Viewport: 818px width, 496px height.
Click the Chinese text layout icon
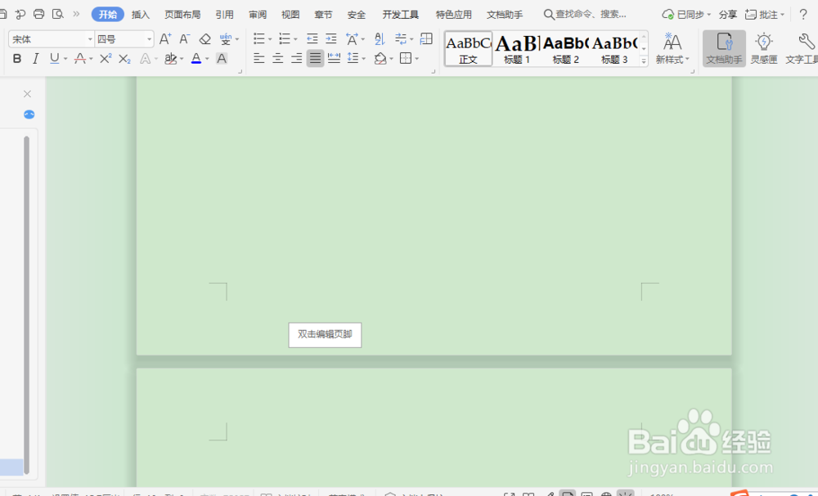pos(352,38)
